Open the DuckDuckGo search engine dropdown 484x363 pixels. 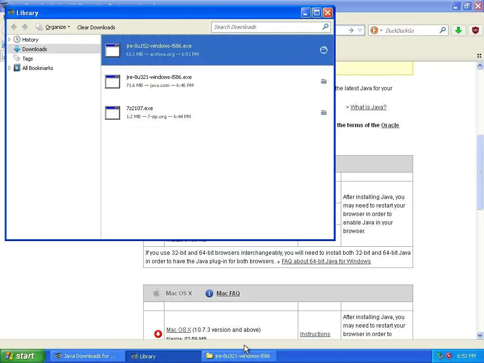point(377,30)
